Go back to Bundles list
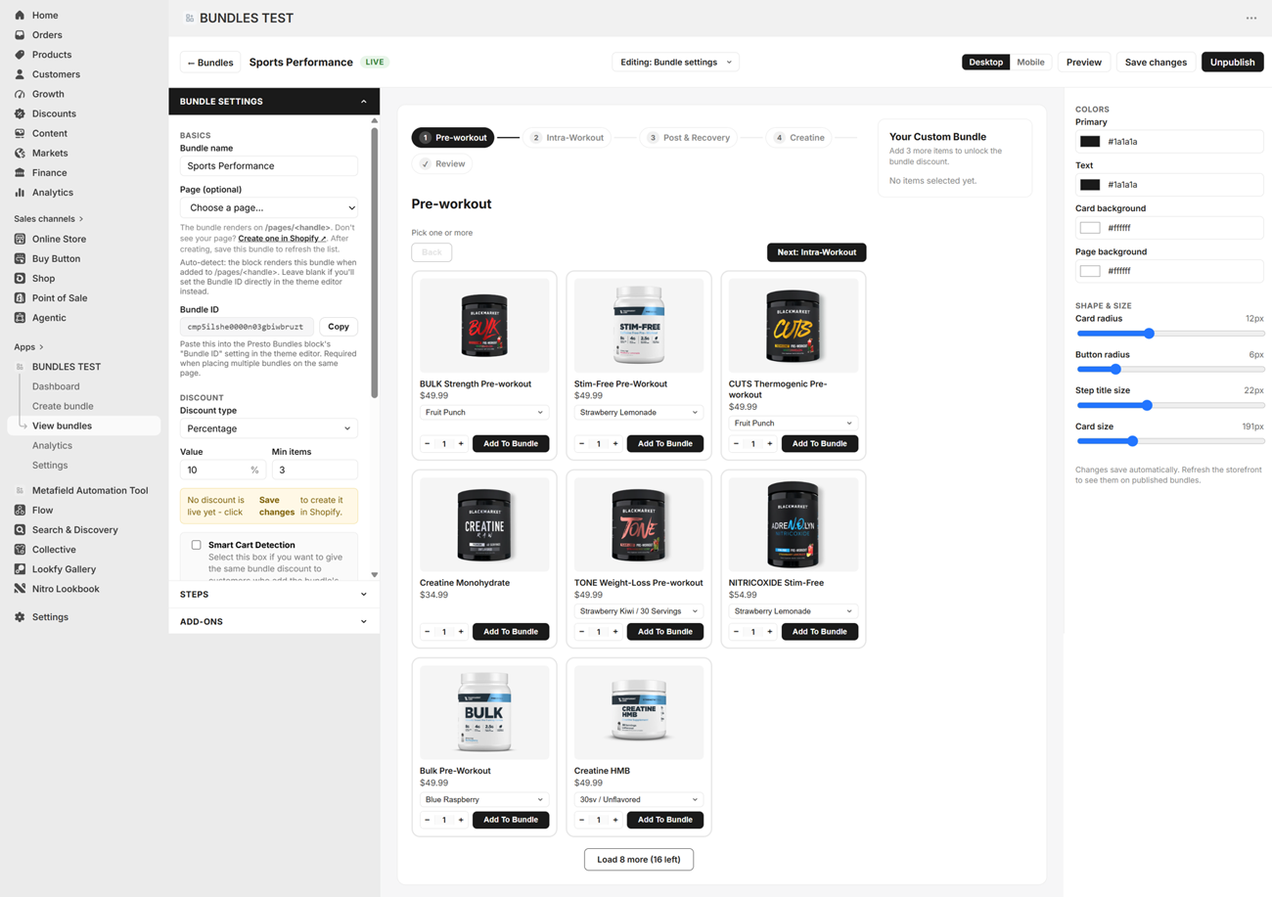The width and height of the screenshot is (1272, 897). (x=210, y=62)
